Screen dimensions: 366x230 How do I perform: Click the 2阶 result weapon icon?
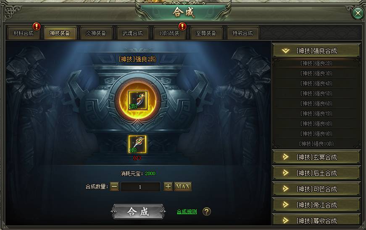[x=138, y=100]
